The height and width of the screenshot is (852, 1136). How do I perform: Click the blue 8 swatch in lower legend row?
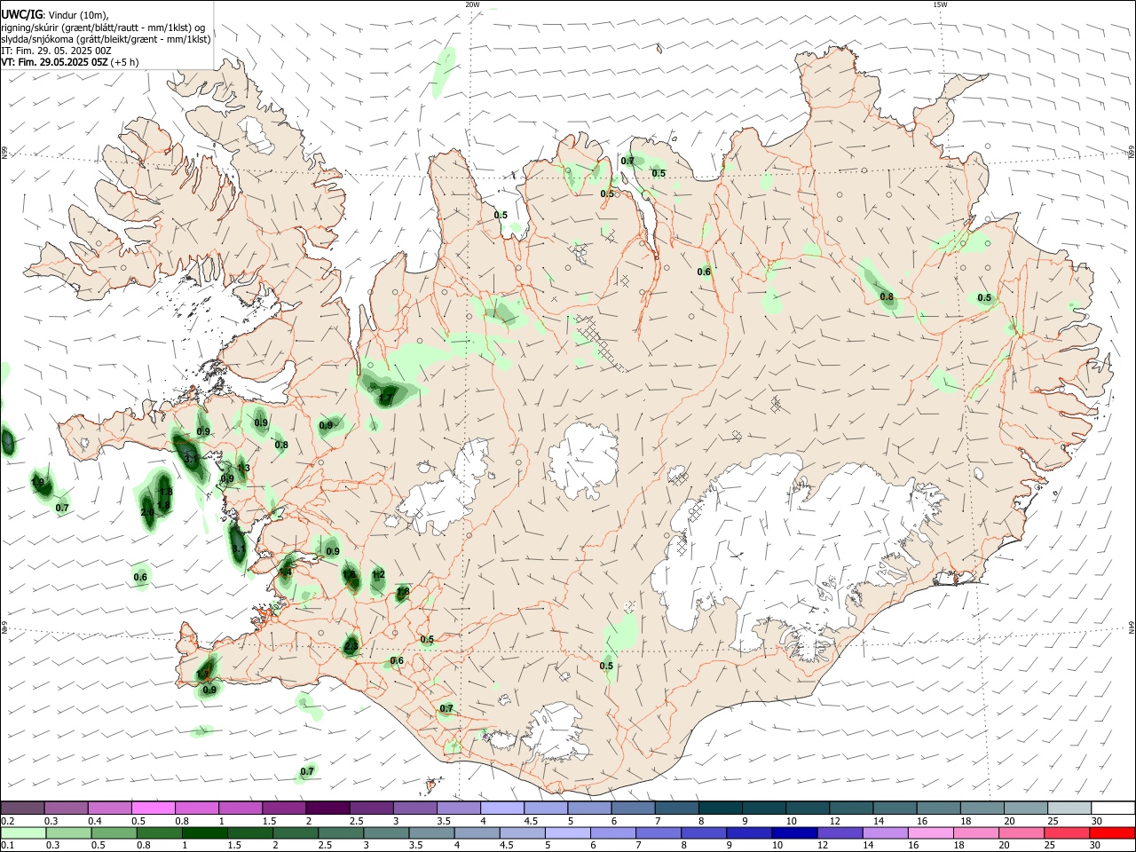click(x=704, y=832)
